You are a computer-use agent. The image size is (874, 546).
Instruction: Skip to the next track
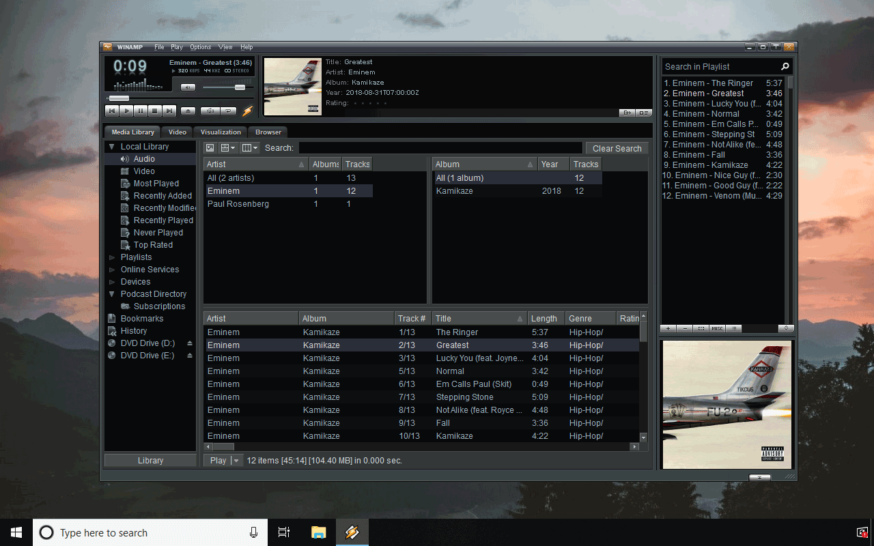169,111
